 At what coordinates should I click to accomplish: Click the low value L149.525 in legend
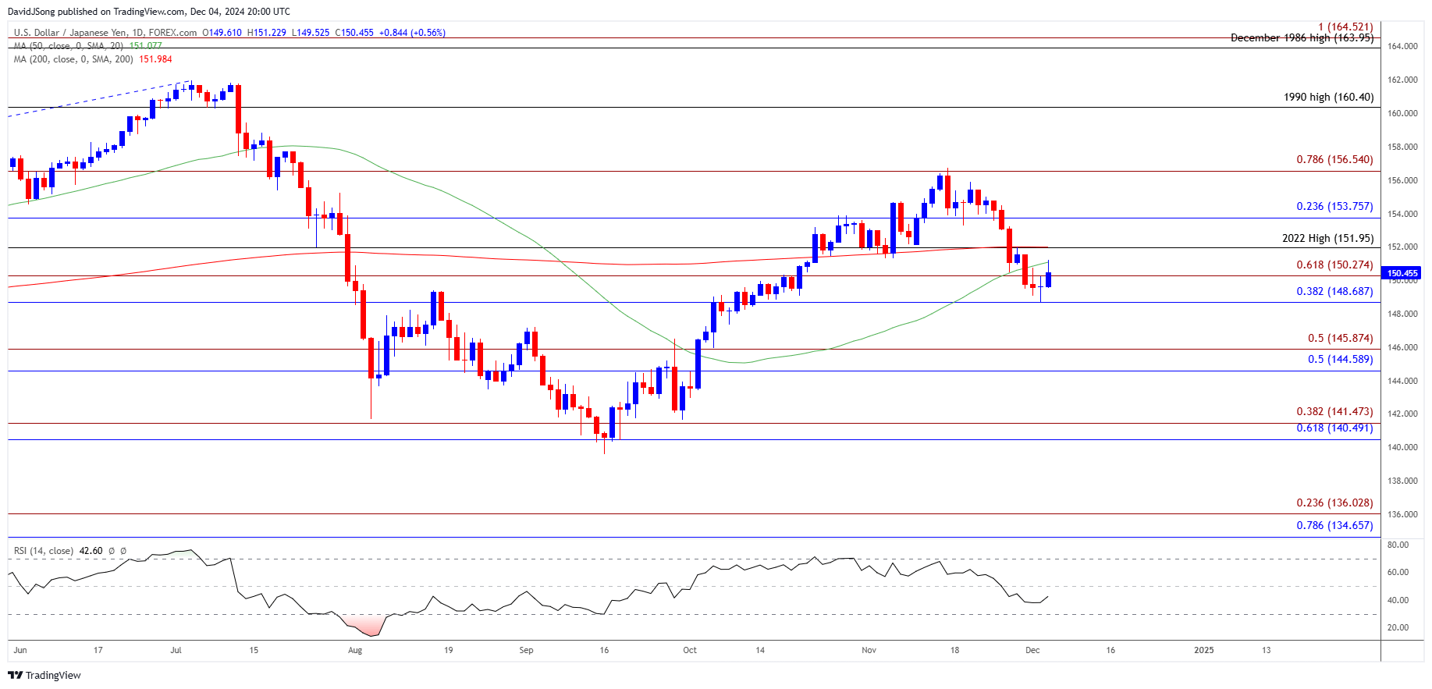click(x=311, y=33)
